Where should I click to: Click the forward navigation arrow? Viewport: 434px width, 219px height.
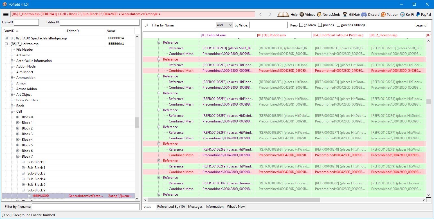point(270,14)
